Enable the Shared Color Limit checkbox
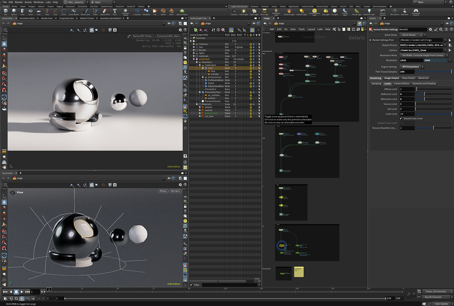This screenshot has width=454, height=306. pyautogui.click(x=401, y=118)
